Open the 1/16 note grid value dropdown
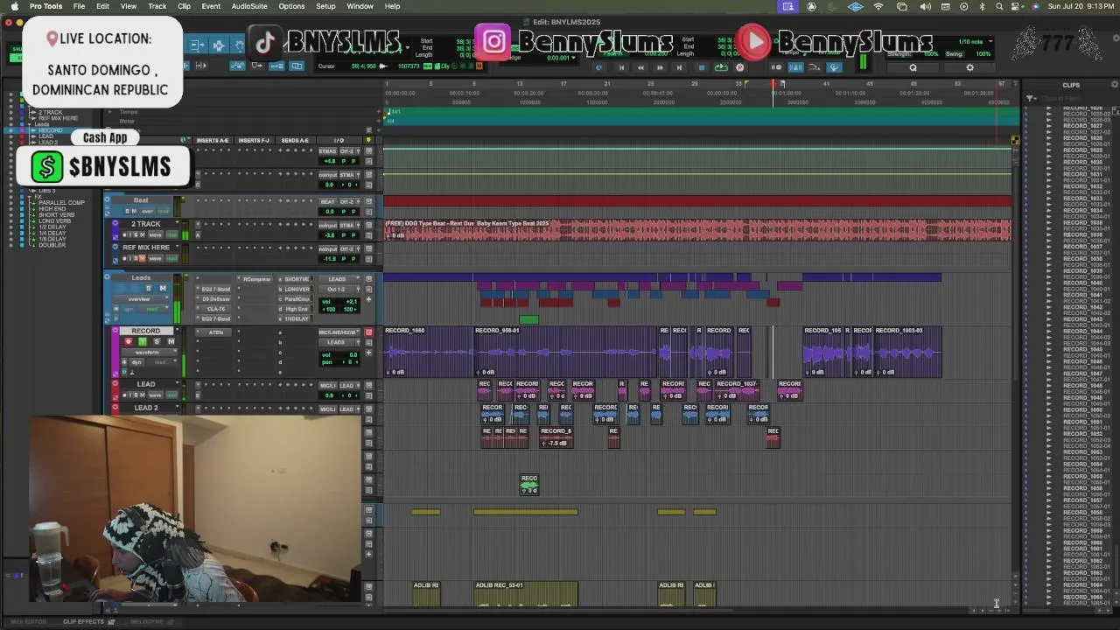This screenshot has width=1120, height=630. [975, 41]
